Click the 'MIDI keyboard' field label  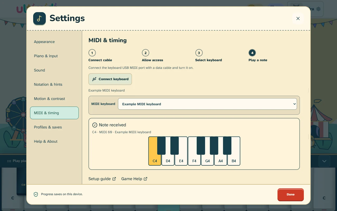103,104
